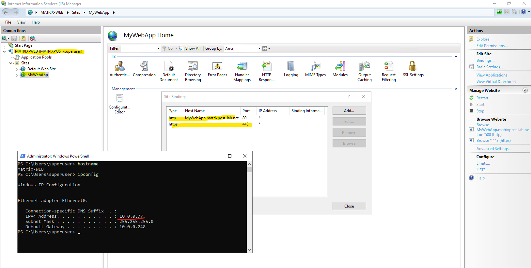Select the https binding row on port 443

(x=247, y=124)
